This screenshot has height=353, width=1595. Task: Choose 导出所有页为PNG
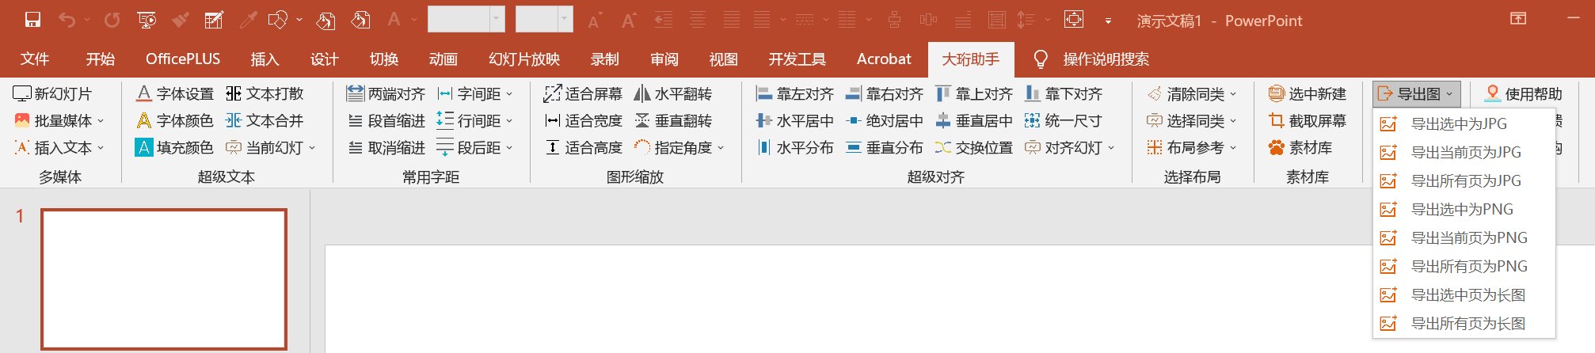1464,266
